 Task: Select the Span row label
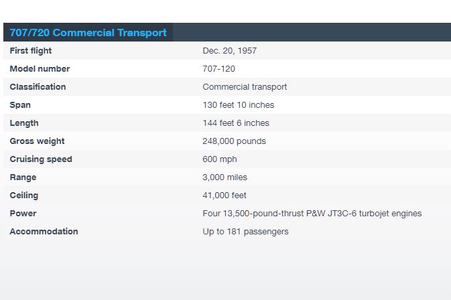[x=20, y=105]
